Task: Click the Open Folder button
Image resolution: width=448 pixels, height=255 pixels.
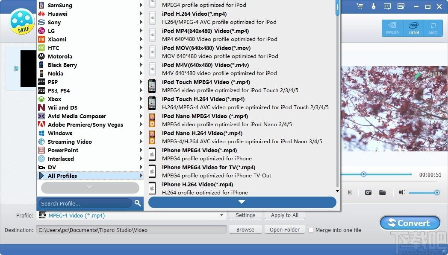Action: 285,229
